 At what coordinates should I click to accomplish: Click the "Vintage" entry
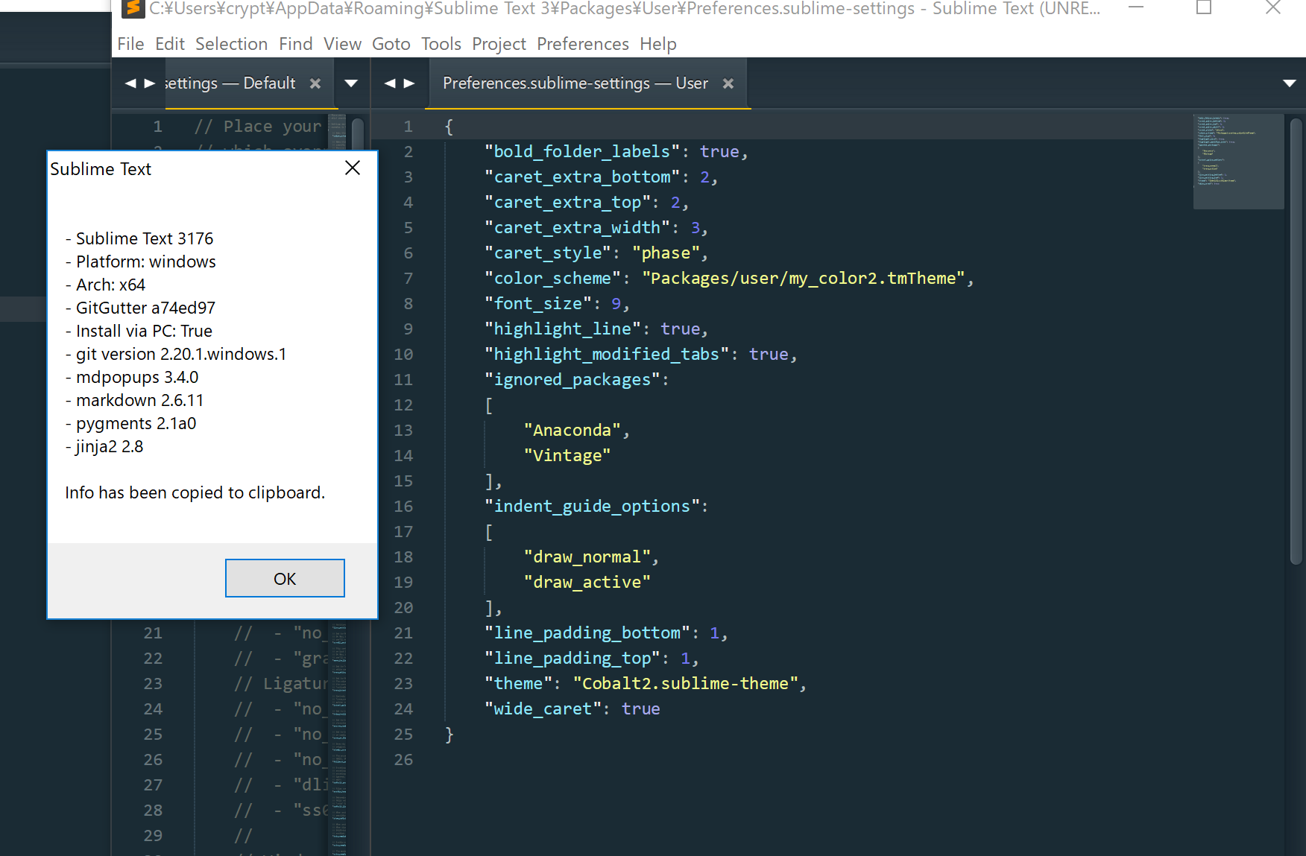pyautogui.click(x=567, y=455)
